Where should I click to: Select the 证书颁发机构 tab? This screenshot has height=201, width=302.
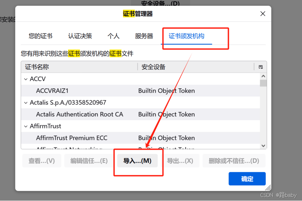coord(186,36)
